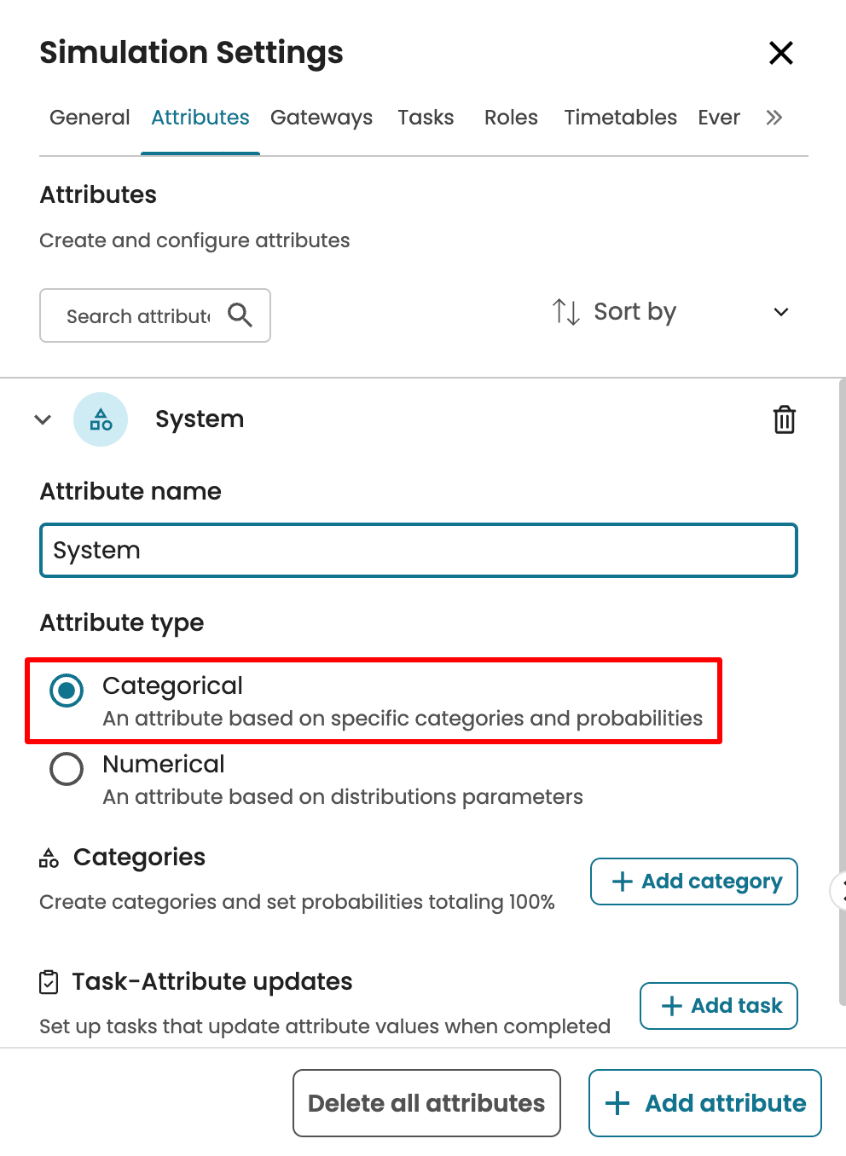This screenshot has height=1156, width=846.
Task: Click the Add attribute button
Action: pos(705,1103)
